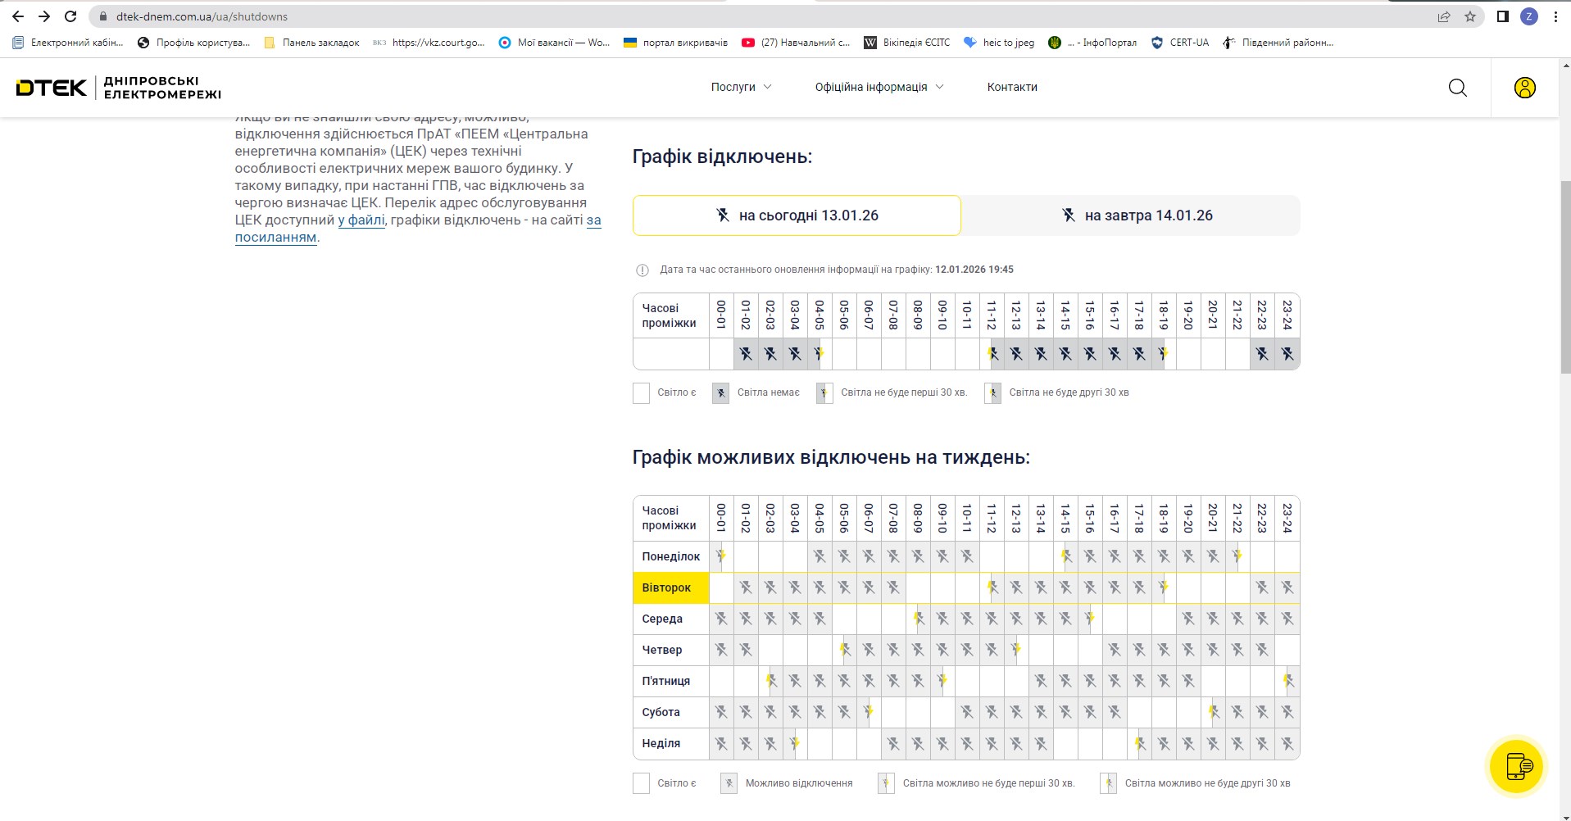The height and width of the screenshot is (821, 1571).
Task: Open the 'за посиланням' link
Action: pyautogui.click(x=275, y=237)
